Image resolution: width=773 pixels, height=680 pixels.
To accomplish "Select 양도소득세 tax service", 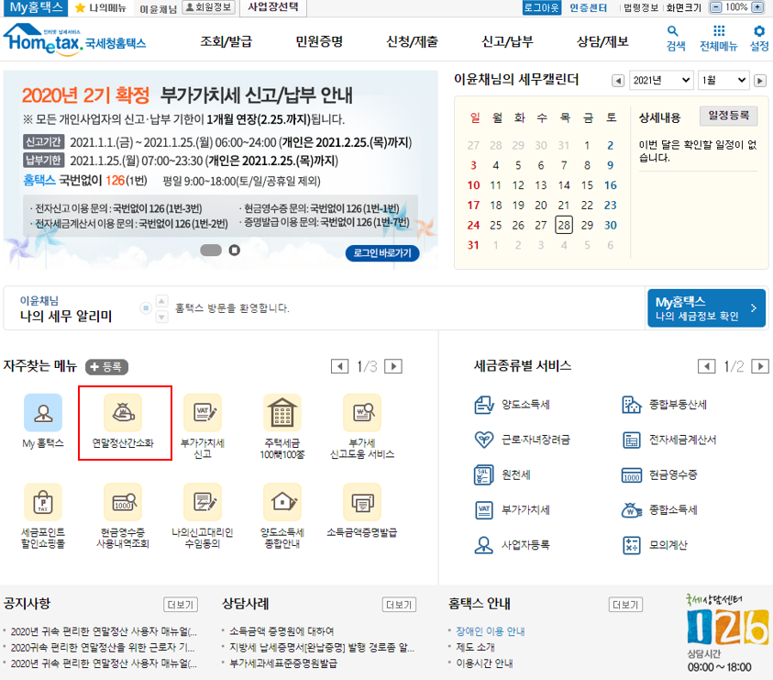I will pos(513,405).
